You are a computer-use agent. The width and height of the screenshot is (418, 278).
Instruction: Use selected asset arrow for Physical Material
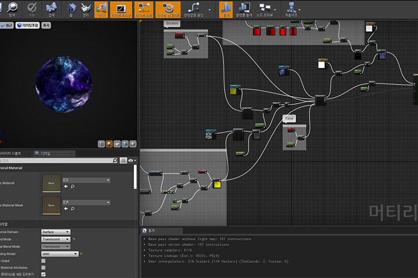66,186
